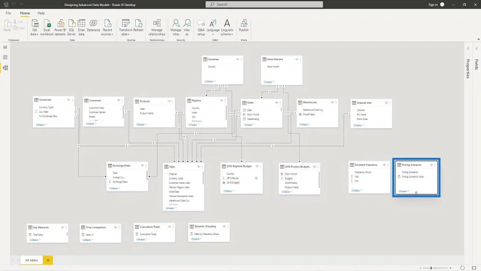The height and width of the screenshot is (271, 481).
Task: Click the Copy button
Action: pos(19,28)
